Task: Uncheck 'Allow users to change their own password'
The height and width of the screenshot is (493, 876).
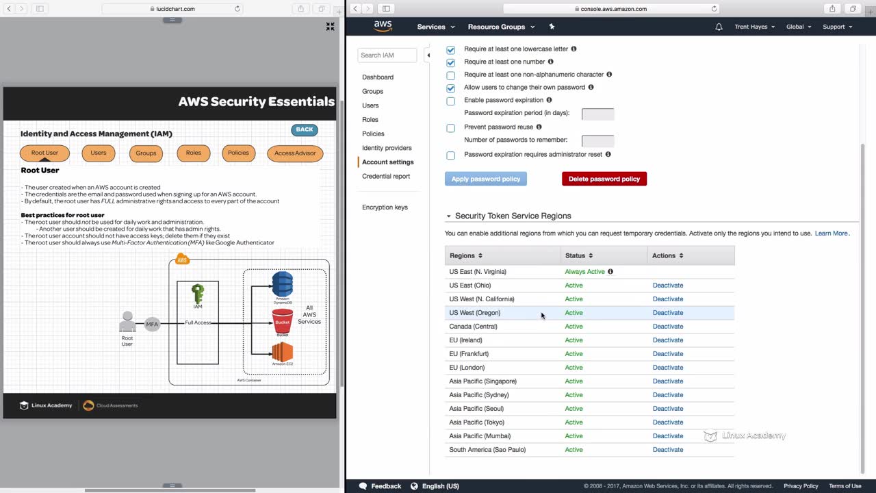Action: pyautogui.click(x=450, y=88)
